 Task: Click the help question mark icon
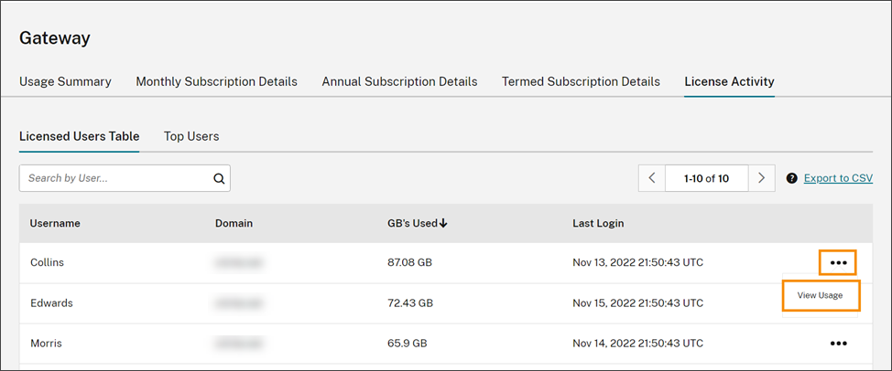[x=791, y=178]
